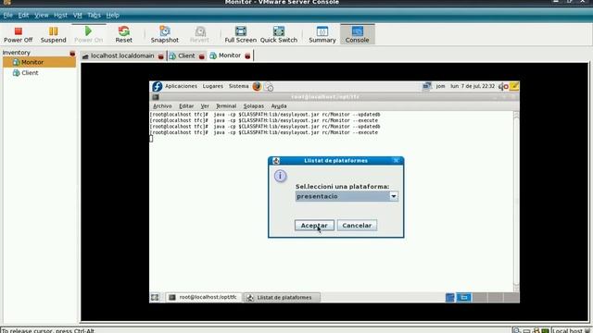
Task: Open the View menu in VMware
Action: point(41,15)
